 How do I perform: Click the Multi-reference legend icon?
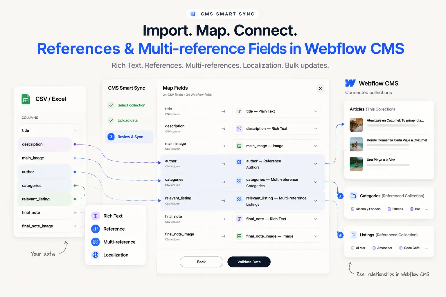tap(96, 242)
